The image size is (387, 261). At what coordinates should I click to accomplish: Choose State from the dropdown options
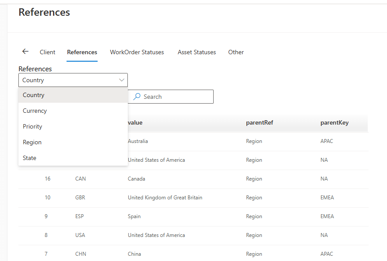[x=73, y=158]
